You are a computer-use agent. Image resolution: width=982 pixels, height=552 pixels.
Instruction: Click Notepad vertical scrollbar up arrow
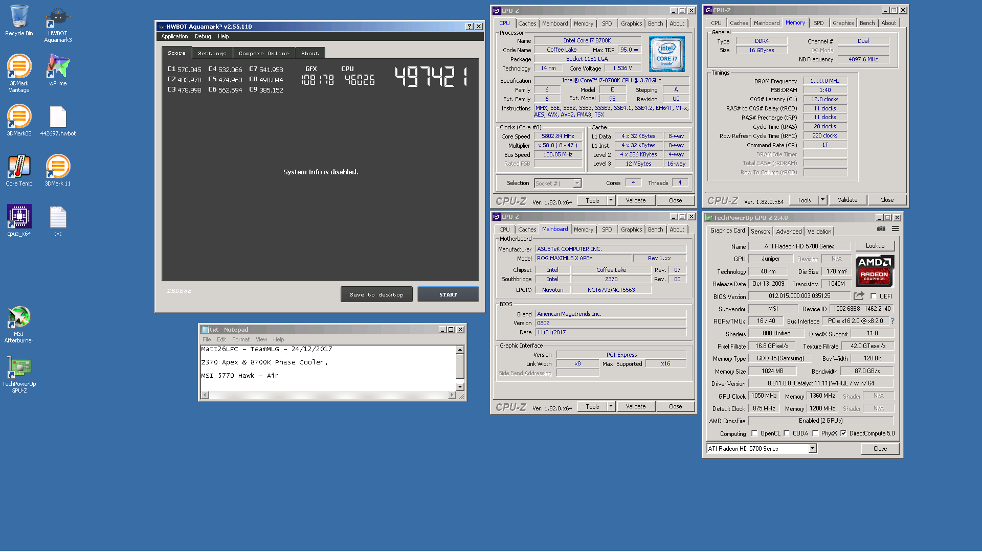[460, 350]
